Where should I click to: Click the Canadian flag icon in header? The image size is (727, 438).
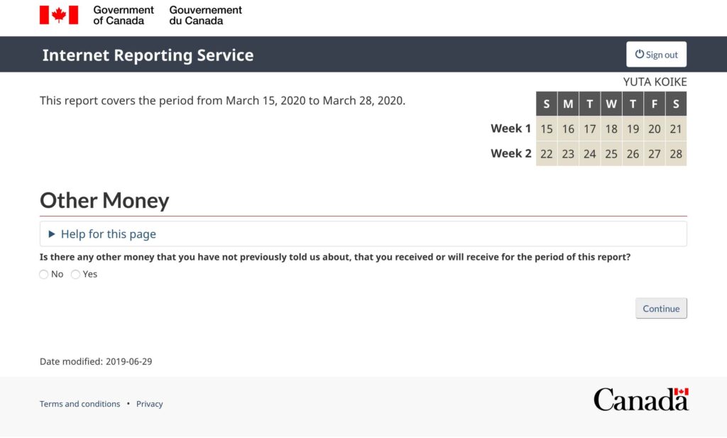(58, 15)
